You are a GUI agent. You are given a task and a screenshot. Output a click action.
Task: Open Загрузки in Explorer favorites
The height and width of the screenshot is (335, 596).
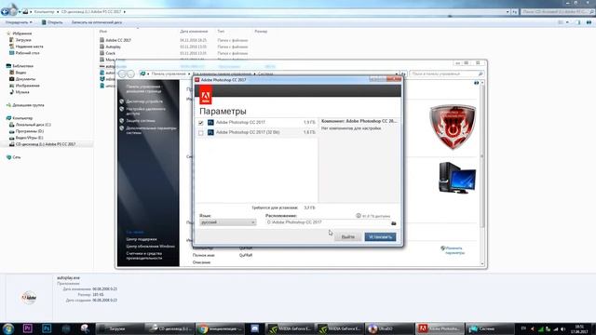coord(23,40)
